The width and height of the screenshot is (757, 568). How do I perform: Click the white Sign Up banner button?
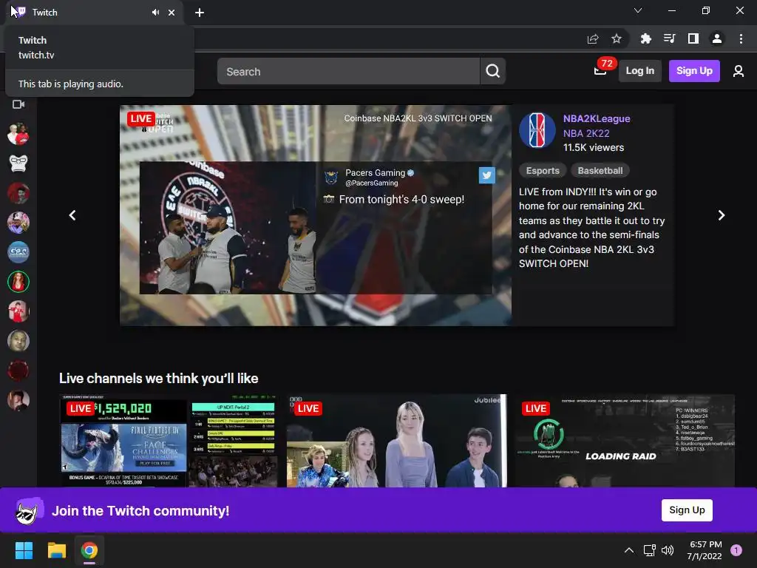[x=687, y=510]
